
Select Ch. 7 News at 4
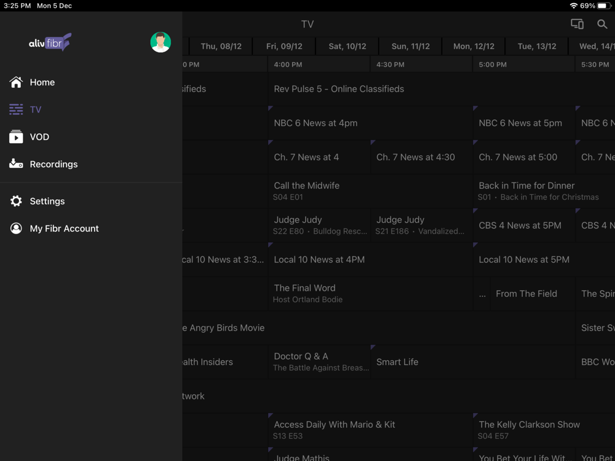[x=319, y=157]
